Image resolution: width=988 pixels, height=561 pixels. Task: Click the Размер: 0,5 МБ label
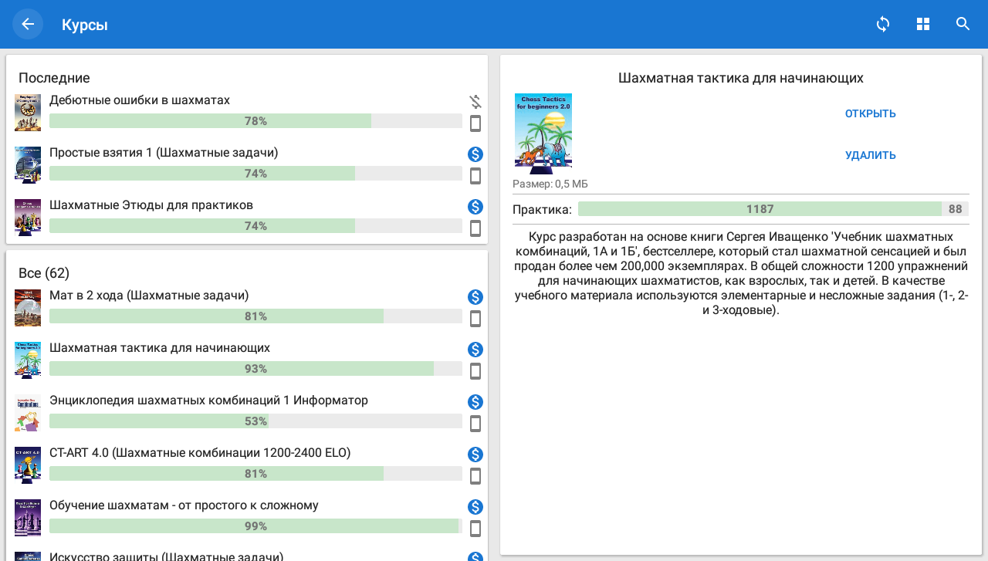click(550, 184)
